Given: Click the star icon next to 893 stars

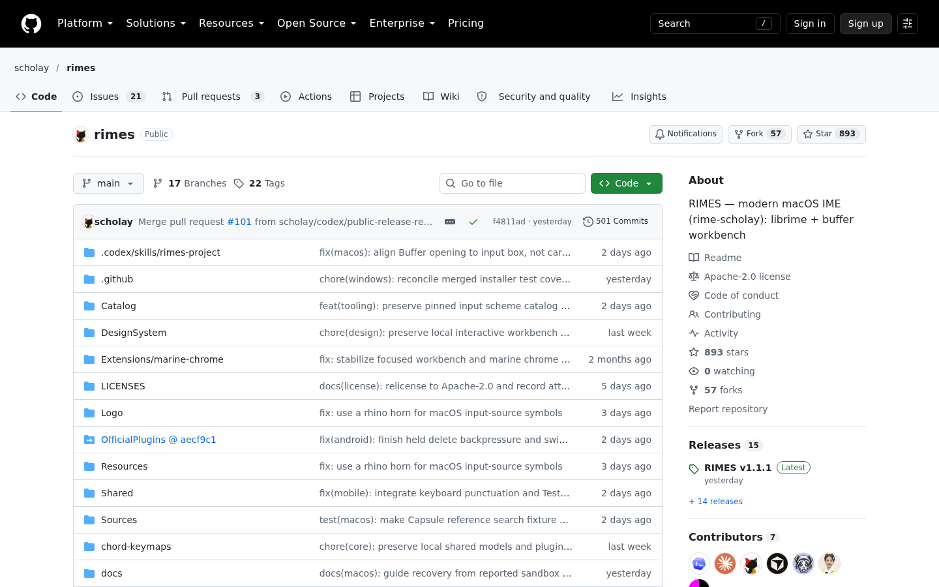Looking at the screenshot, I should click(x=694, y=352).
